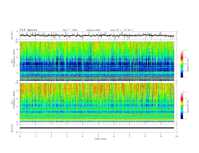This screenshot has width=199, height=153.
Task: Click the time axis tick label '2'
Action: (x=51, y=136)
